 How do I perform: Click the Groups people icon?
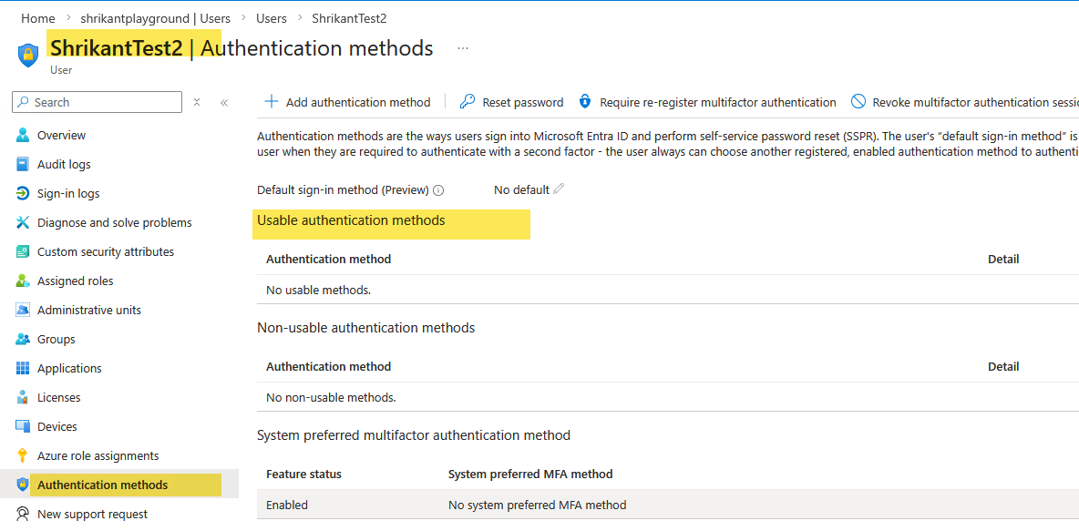point(24,339)
